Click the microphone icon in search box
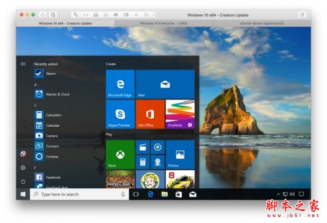The image size is (327, 223). (x=123, y=194)
